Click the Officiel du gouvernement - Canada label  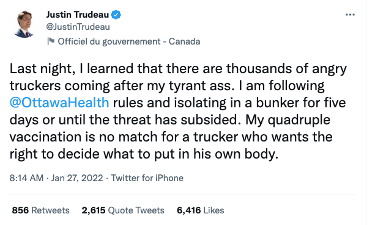(129, 41)
